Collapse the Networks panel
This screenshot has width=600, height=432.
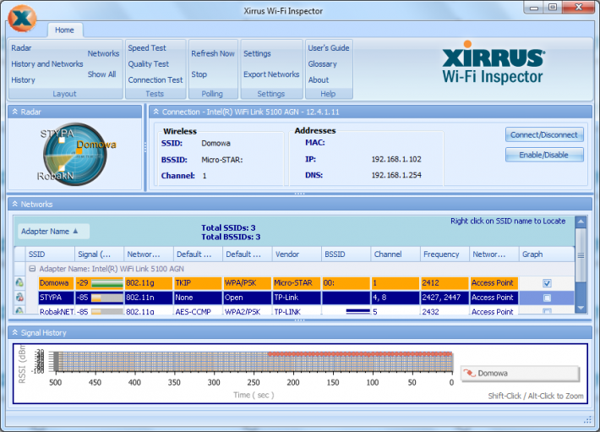(15, 204)
